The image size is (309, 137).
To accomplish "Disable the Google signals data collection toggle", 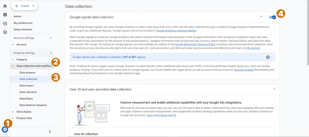I will (x=273, y=17).
